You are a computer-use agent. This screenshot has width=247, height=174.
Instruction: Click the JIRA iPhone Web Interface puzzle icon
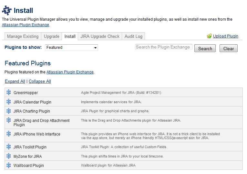pyautogui.click(x=9, y=134)
